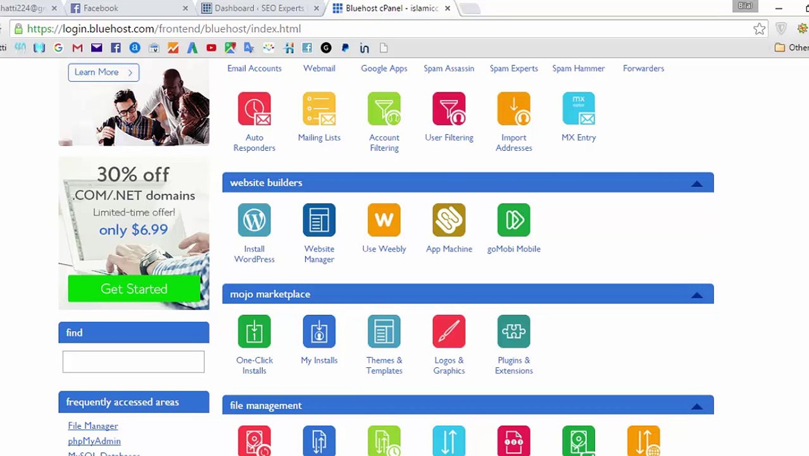Screen dimensions: 809x456
Task: Collapse the file management section
Action: (x=696, y=407)
